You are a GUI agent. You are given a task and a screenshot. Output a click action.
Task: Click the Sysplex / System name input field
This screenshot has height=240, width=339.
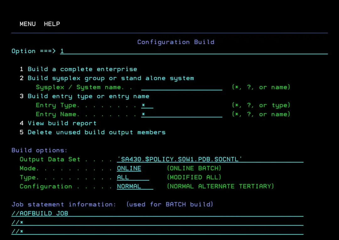(x=182, y=87)
